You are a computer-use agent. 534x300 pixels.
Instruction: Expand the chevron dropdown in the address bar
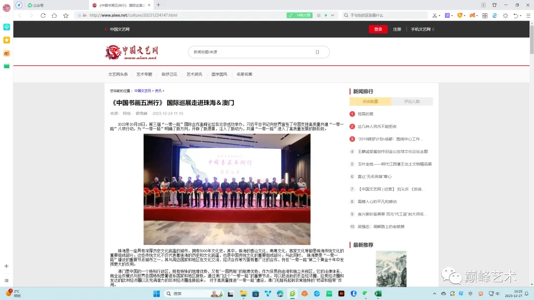pyautogui.click(x=332, y=15)
